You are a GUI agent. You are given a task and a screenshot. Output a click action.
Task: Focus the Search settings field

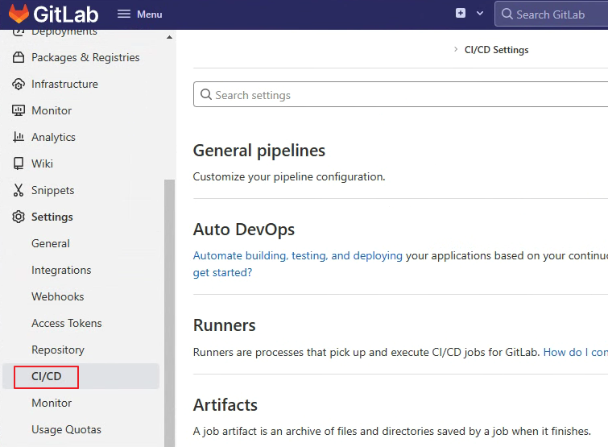[x=401, y=94]
